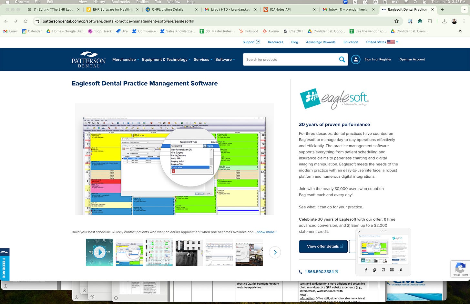Open the Chrome extensions puzzle icon
The height and width of the screenshot is (304, 470).
[x=430, y=21]
